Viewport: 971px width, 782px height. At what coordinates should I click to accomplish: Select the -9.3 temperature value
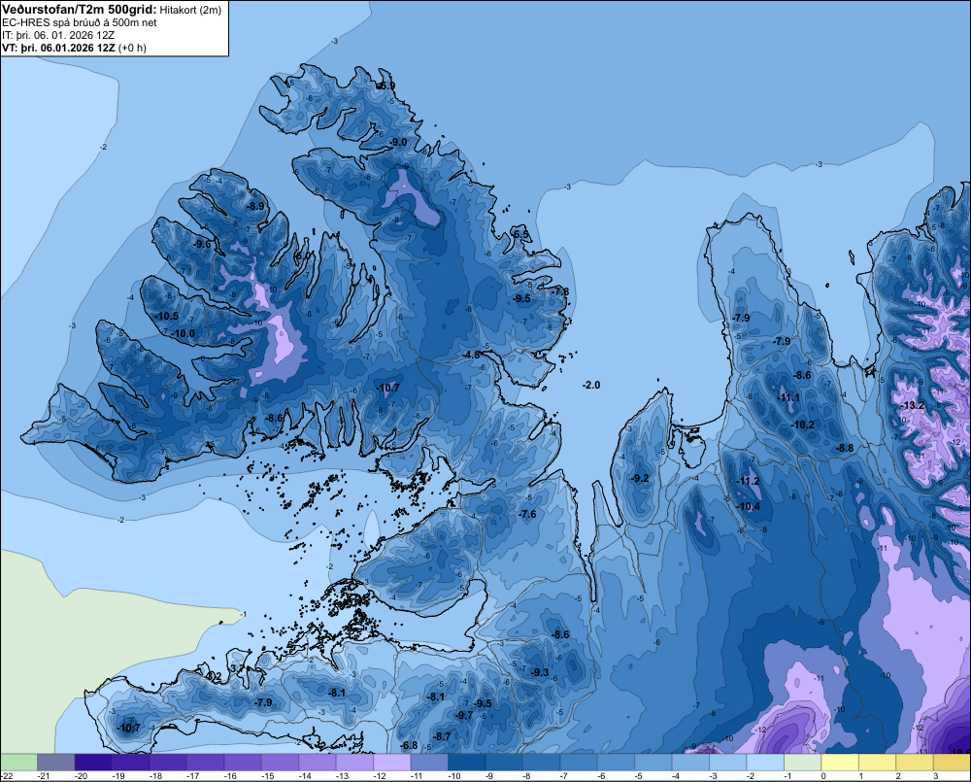(x=540, y=672)
